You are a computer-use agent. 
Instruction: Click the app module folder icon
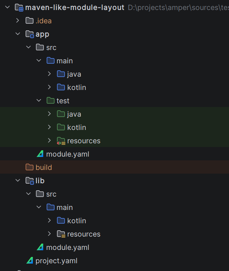(30, 34)
